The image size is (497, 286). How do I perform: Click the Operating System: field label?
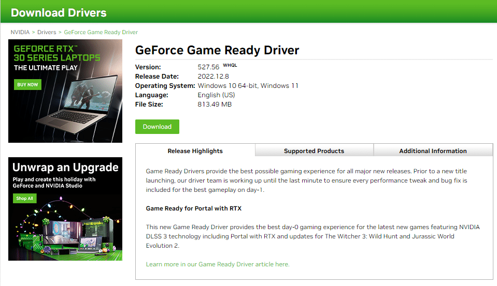click(x=165, y=86)
